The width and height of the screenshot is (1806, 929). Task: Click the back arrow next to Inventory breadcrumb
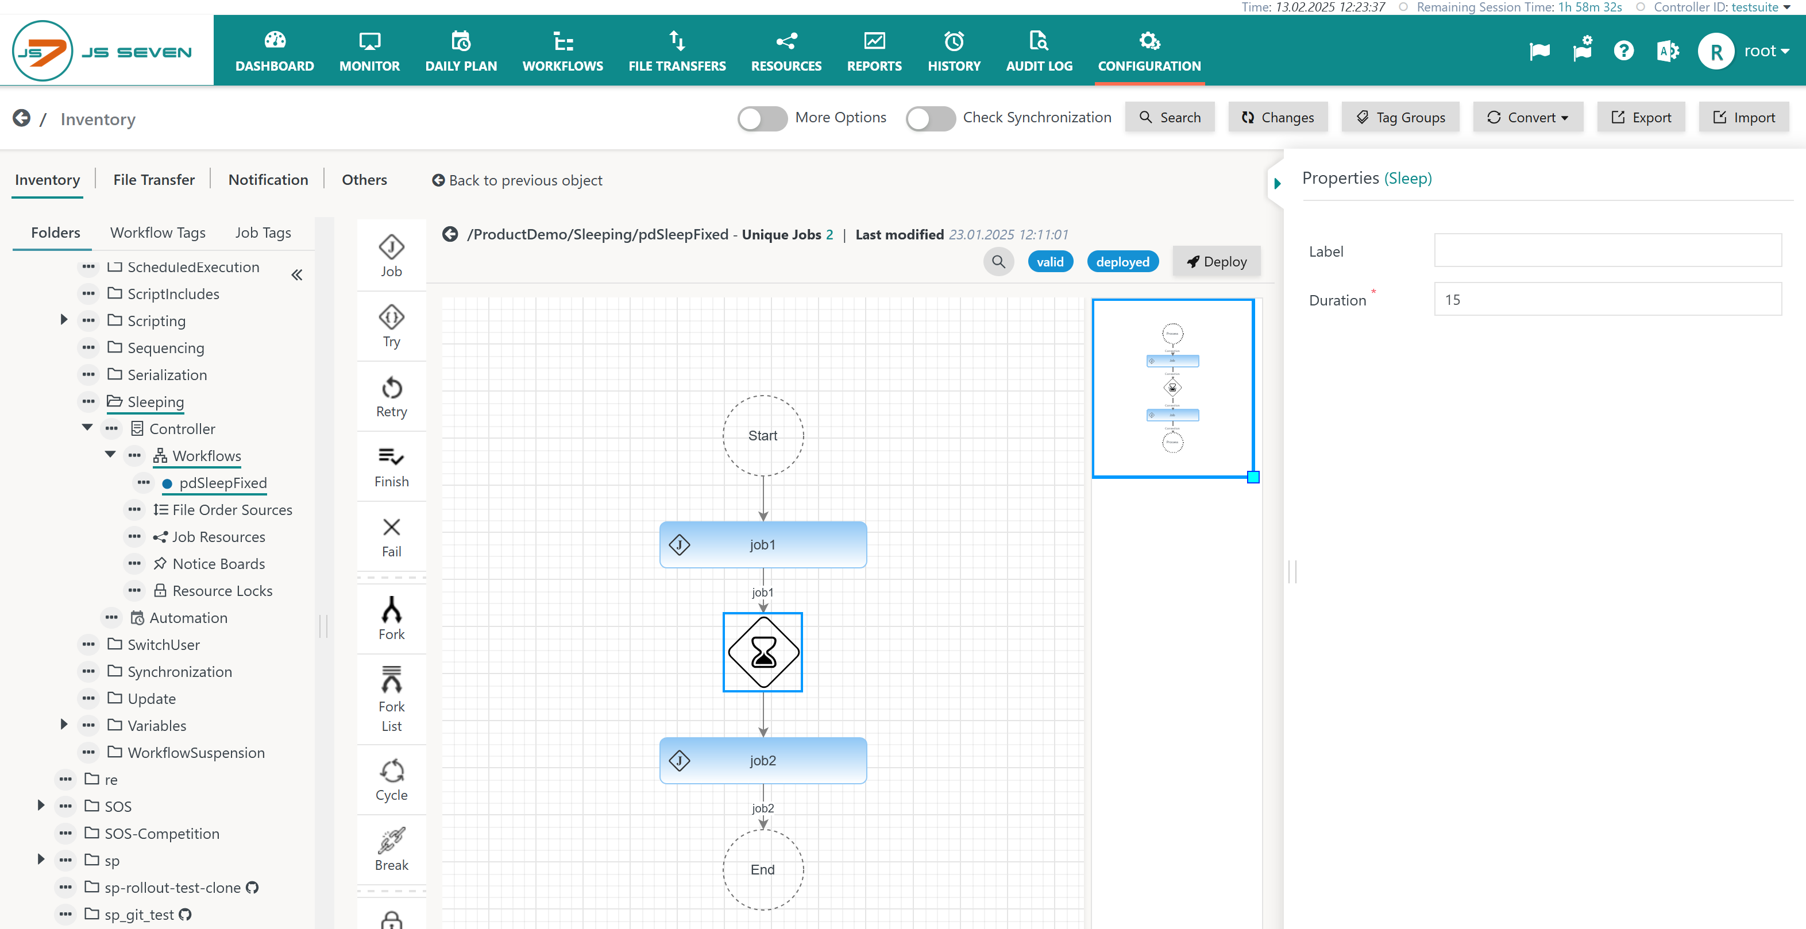(x=22, y=118)
